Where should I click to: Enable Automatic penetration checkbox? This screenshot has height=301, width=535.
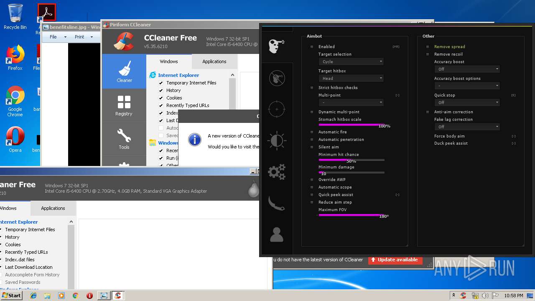point(312,140)
